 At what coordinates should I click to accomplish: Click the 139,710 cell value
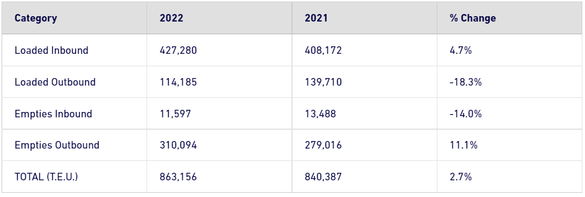pos(323,82)
